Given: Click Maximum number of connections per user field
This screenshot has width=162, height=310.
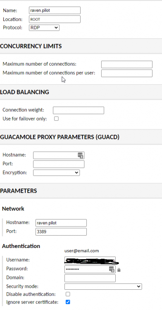Looking at the screenshot, I should click(127, 73).
